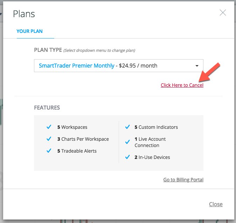This screenshot has height=223, width=236.
Task: Select SmartTrader Premier Monthly plan field
Action: 119,65
